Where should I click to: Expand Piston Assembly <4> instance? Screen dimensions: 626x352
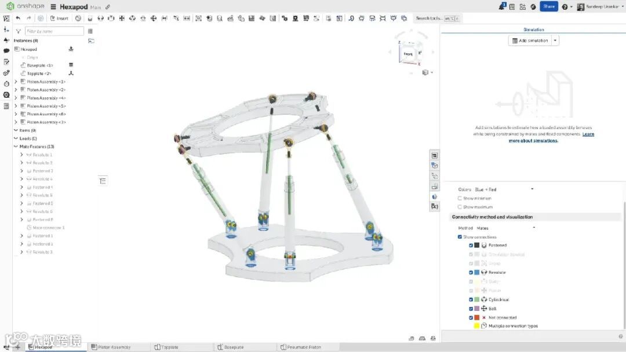[x=16, y=98]
